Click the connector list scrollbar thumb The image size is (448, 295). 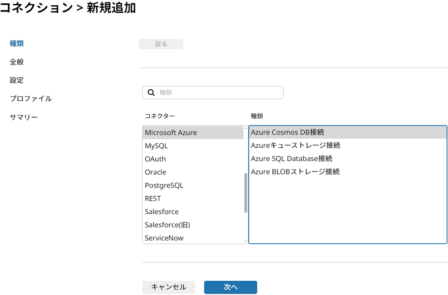coord(245,192)
